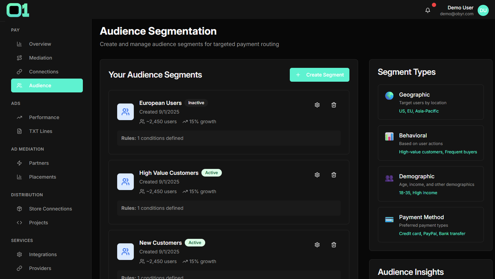Click the DU user avatar
The width and height of the screenshot is (495, 279).
pos(483,10)
